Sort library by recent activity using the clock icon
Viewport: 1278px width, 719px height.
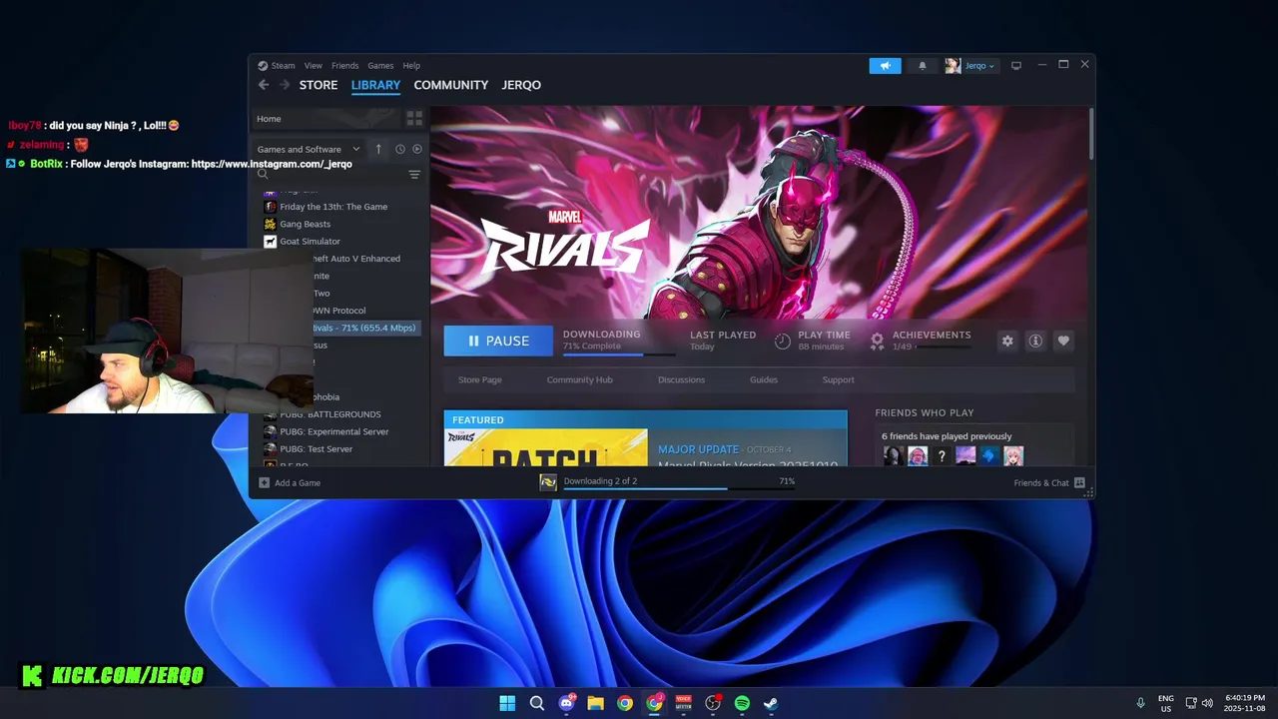tap(399, 149)
